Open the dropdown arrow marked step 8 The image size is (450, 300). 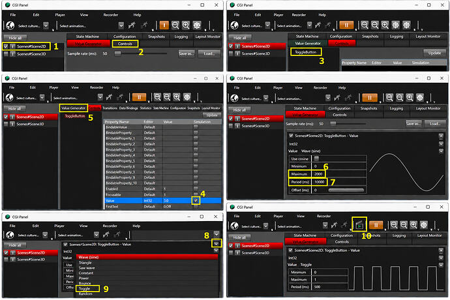pos(217,244)
